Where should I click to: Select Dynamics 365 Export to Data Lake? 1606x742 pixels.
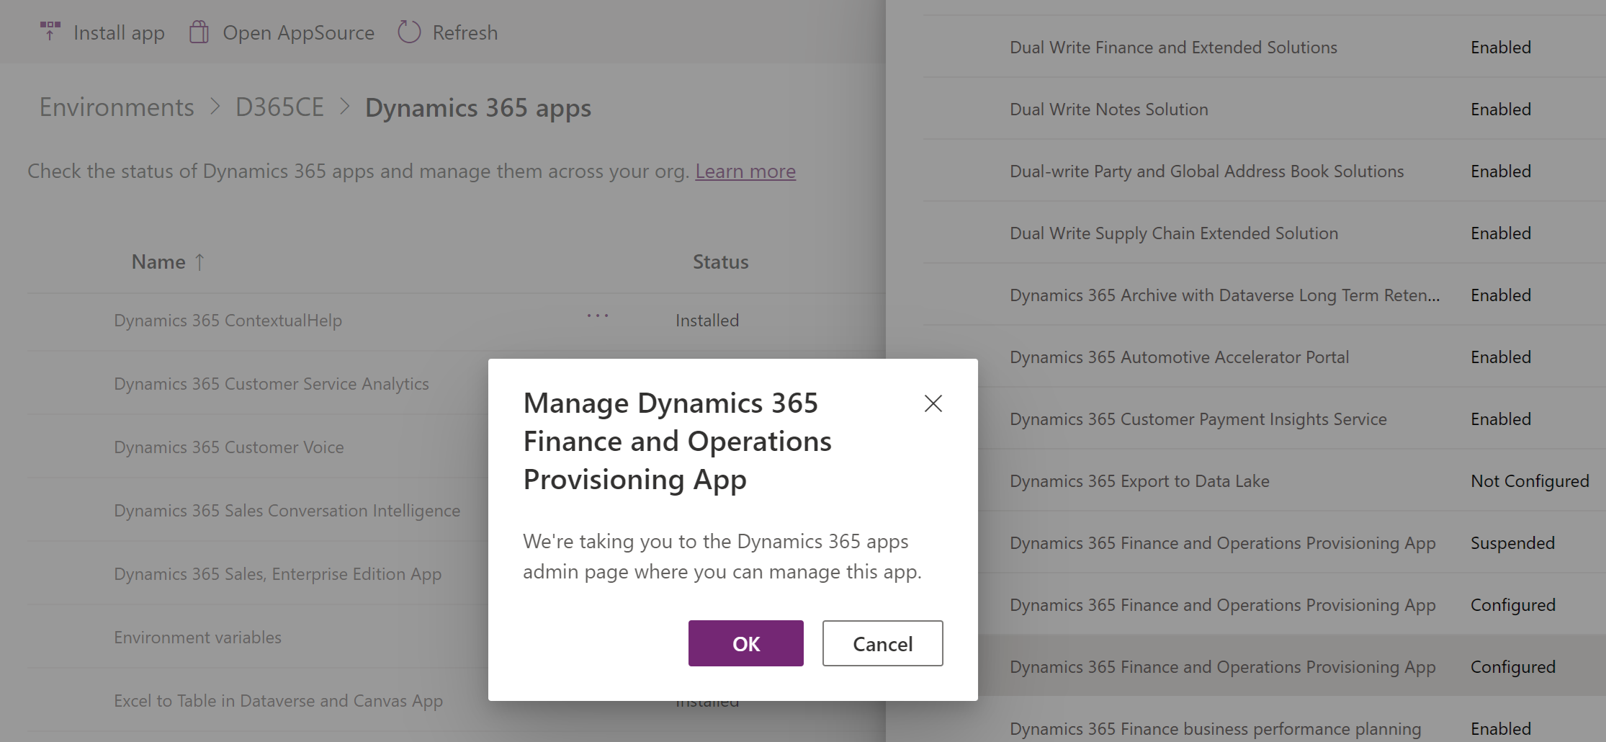[1139, 481]
